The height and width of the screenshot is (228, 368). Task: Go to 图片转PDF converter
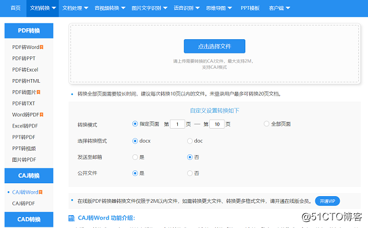pyautogui.click(x=24, y=160)
